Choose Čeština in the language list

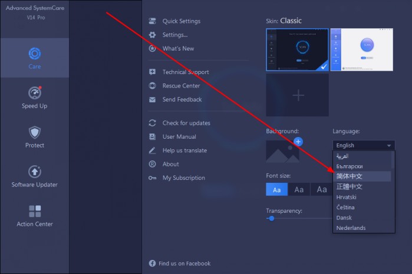click(x=362, y=207)
